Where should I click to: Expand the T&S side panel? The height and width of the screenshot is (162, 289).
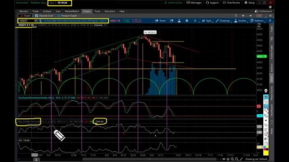(x=271, y=39)
